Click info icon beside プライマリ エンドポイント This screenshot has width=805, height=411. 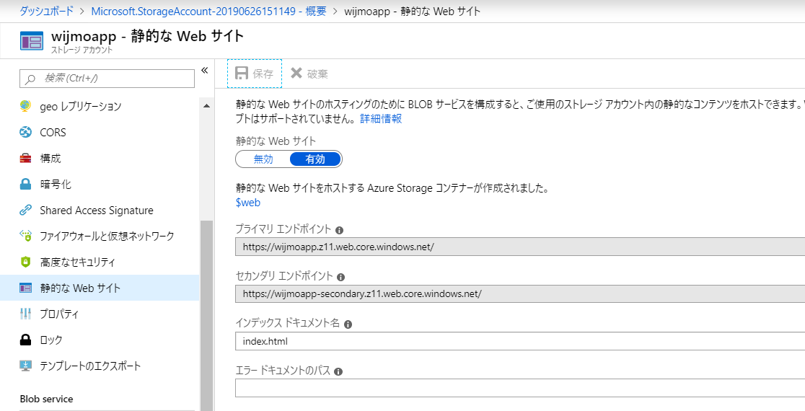pos(339,231)
